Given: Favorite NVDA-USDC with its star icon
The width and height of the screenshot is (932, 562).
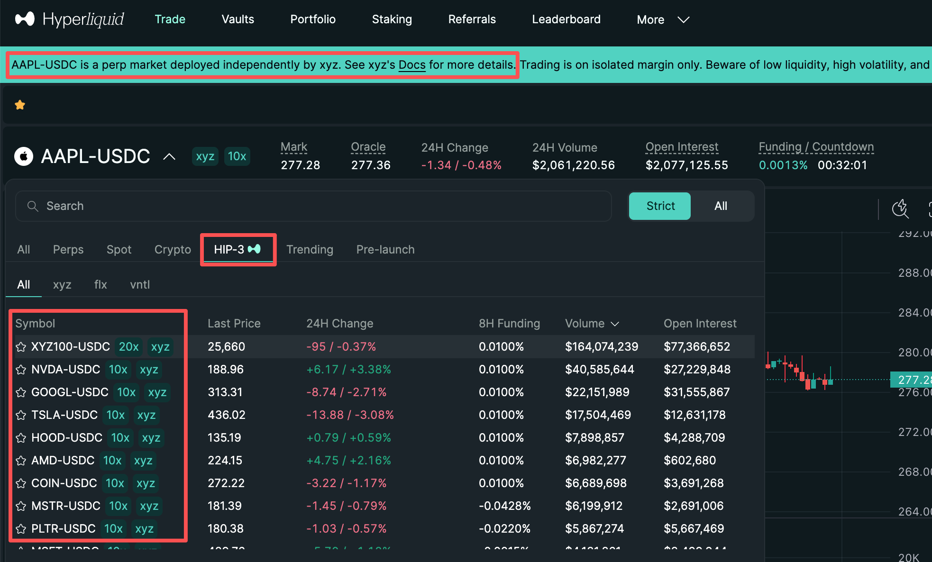Looking at the screenshot, I should [21, 370].
